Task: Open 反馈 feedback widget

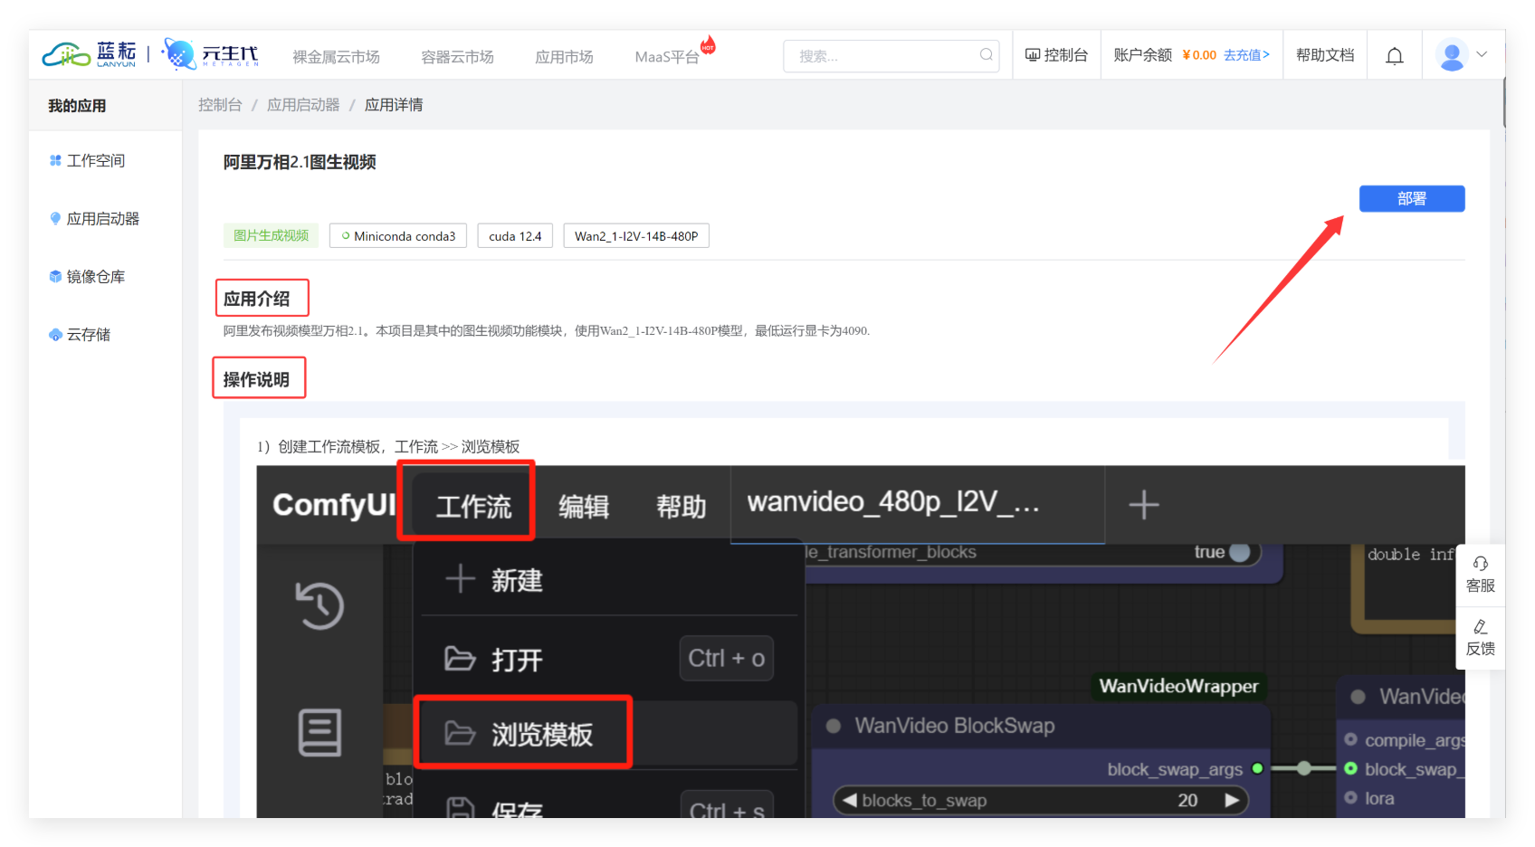Action: click(1481, 638)
